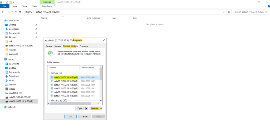Open the 3D Objects icon

click(x=7, y=64)
